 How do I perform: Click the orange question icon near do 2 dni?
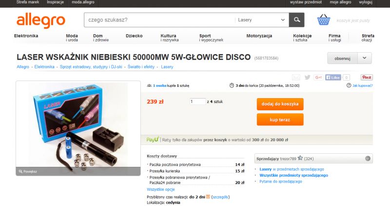point(208,197)
